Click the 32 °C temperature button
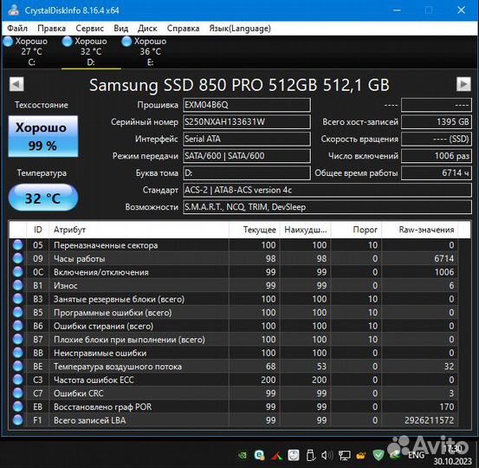 (x=43, y=198)
